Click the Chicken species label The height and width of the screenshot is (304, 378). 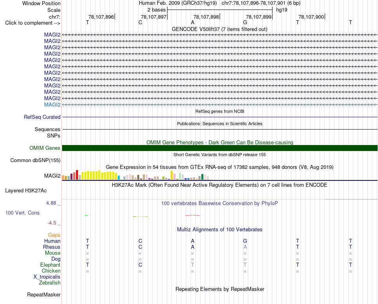tap(51, 271)
